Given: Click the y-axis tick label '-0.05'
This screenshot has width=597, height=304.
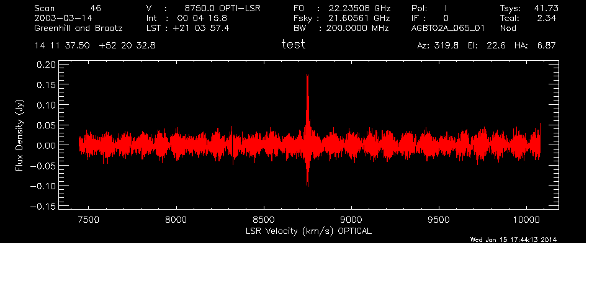Looking at the screenshot, I should pyautogui.click(x=43, y=166).
